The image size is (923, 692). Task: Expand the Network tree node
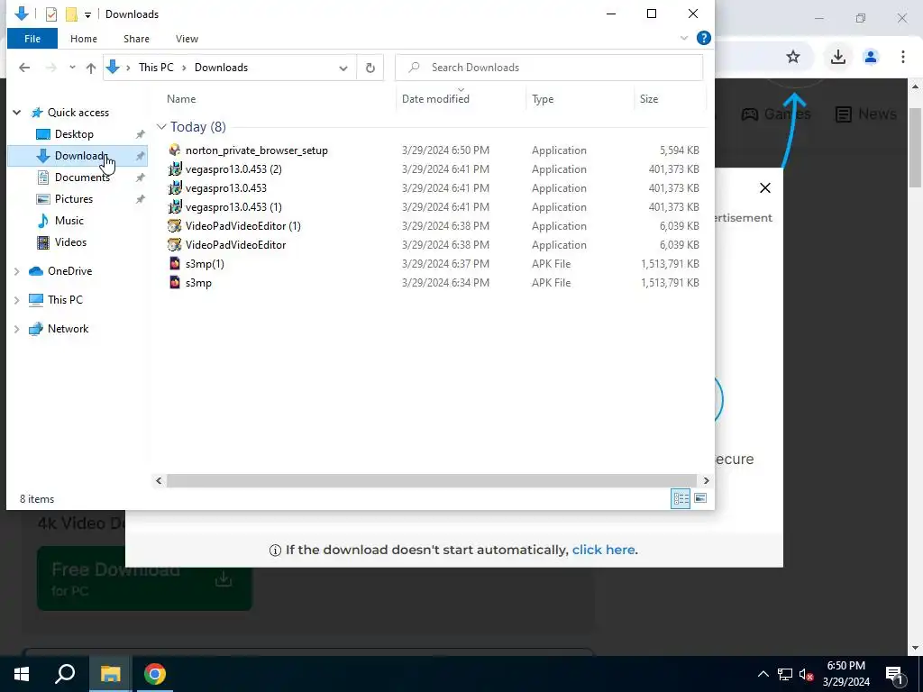[x=16, y=329]
